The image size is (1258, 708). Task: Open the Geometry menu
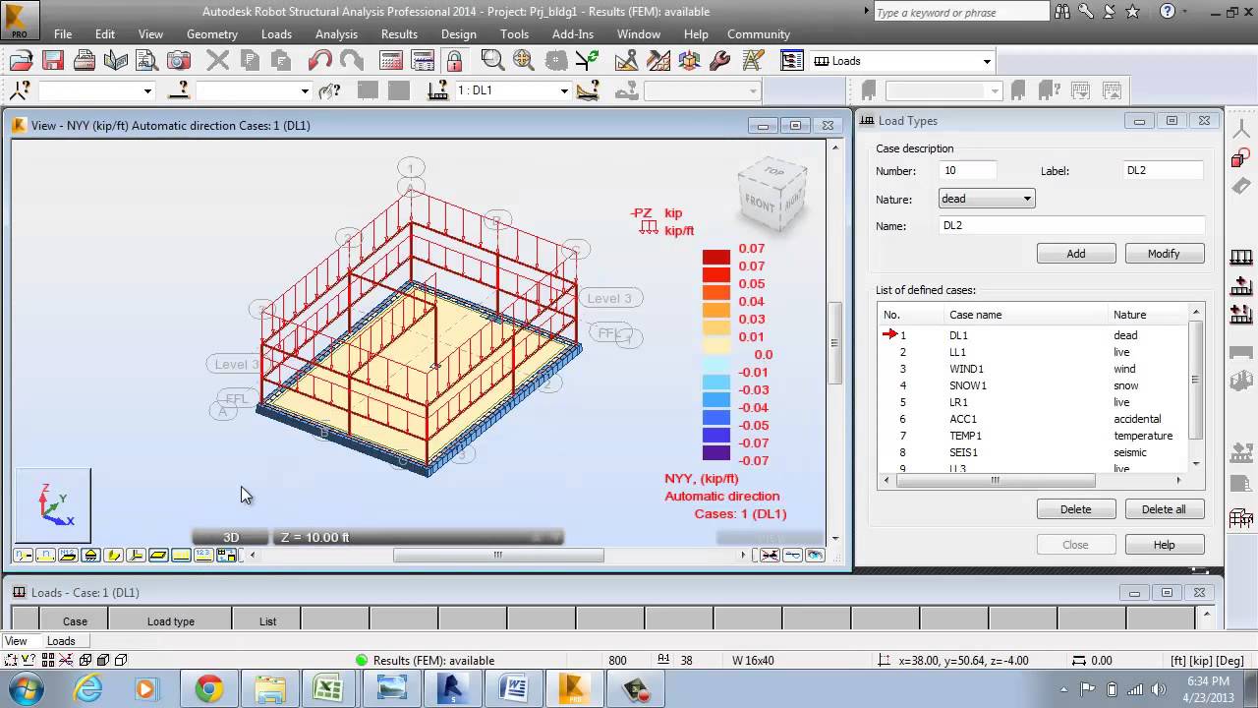coord(212,34)
